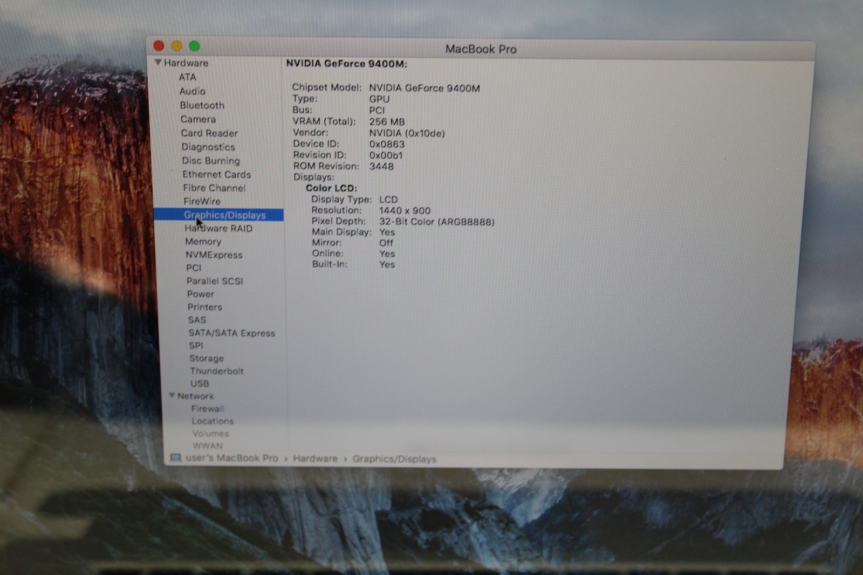Click the Type value GPU
This screenshot has height=575, width=863.
coord(379,99)
